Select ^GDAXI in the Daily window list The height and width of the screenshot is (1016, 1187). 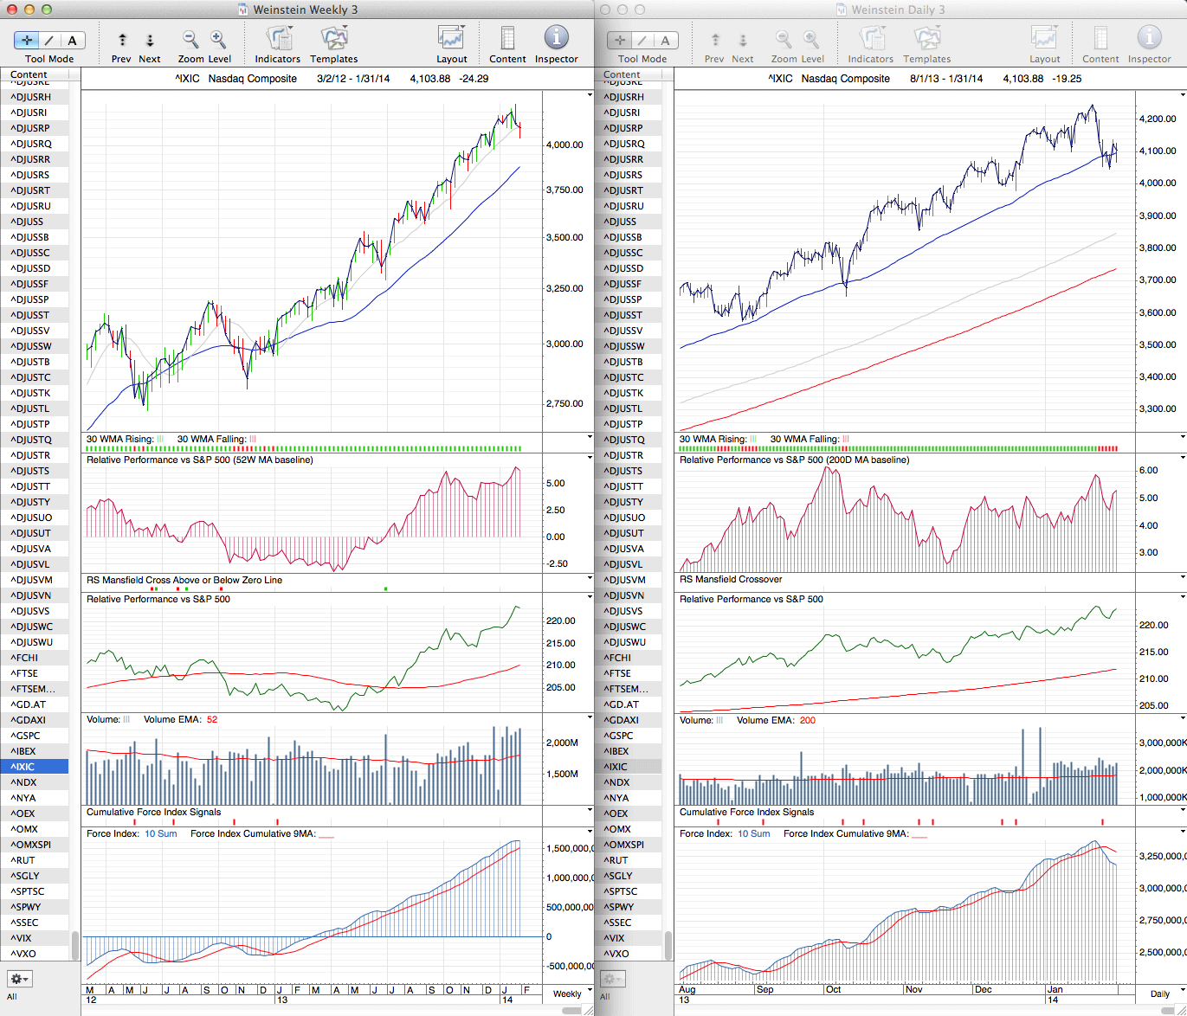pyautogui.click(x=628, y=720)
